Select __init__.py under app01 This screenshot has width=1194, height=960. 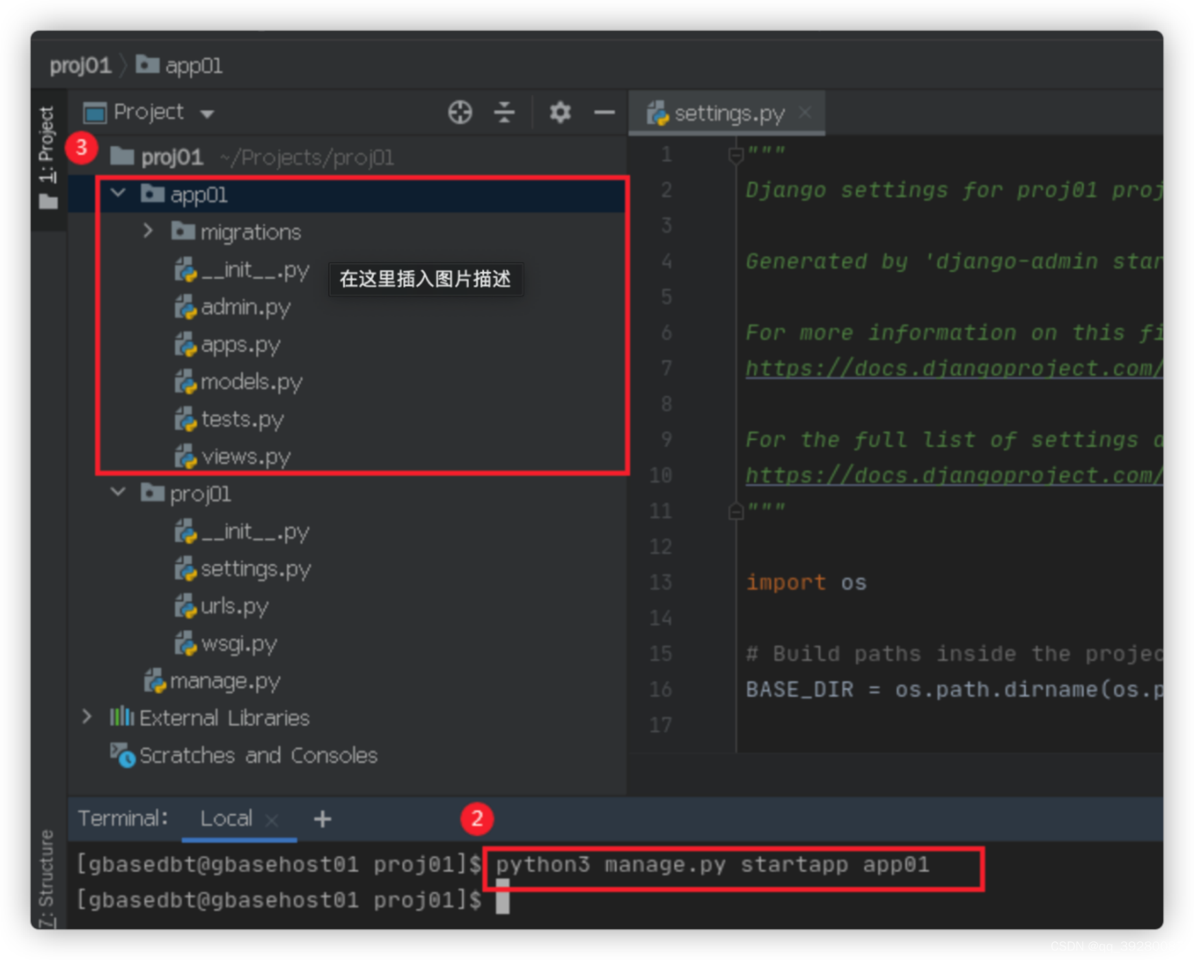coord(242,270)
